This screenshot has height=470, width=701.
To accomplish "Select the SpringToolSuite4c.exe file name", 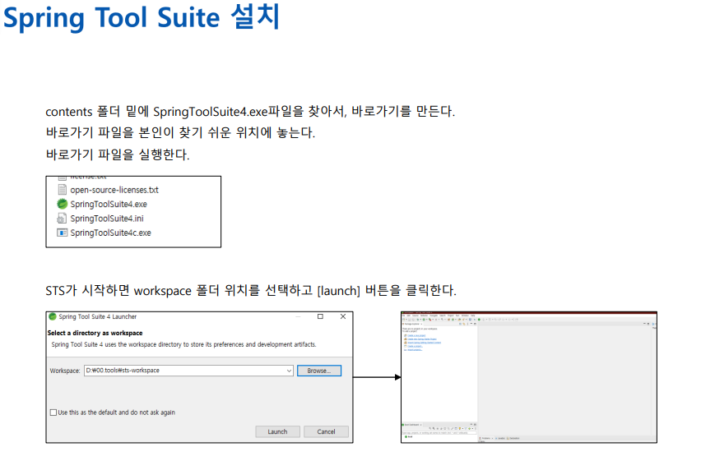I will [x=110, y=233].
